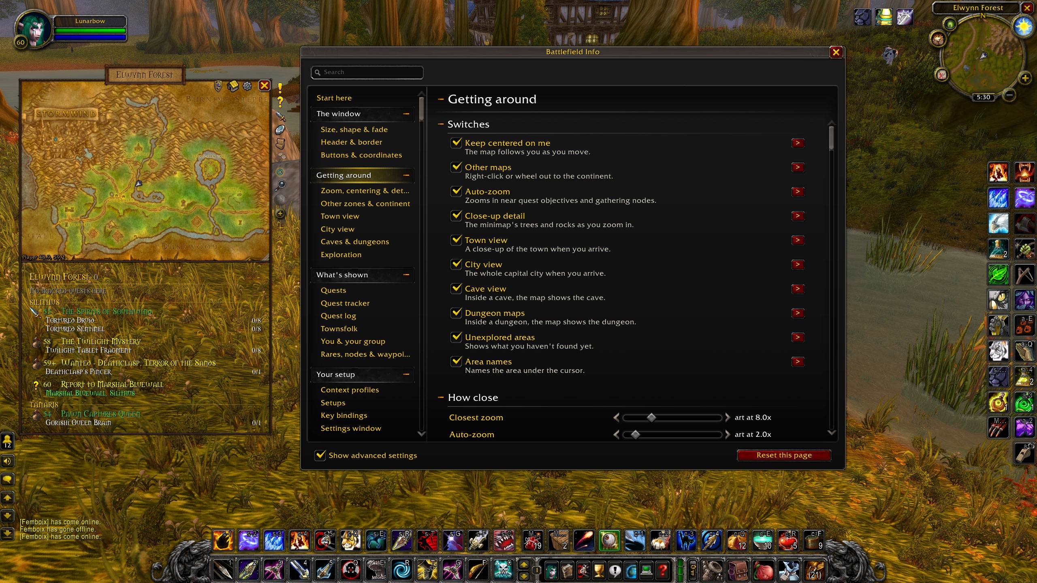1037x583 pixels.
Task: Collapse the How close section heading
Action: click(x=441, y=398)
